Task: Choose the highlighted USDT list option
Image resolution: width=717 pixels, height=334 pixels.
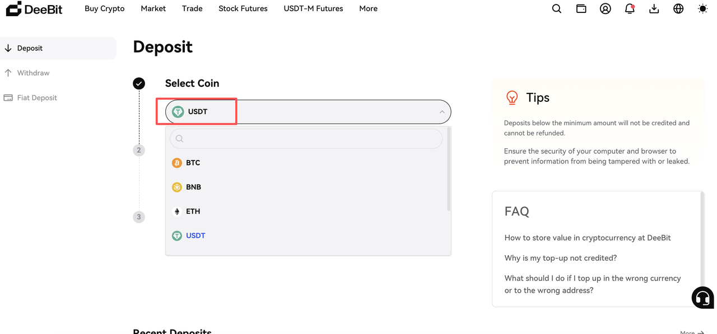Action: (306, 236)
